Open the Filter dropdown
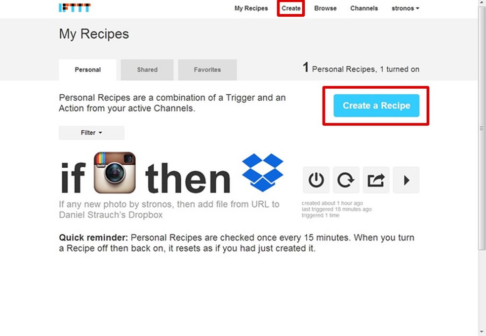 coord(91,133)
